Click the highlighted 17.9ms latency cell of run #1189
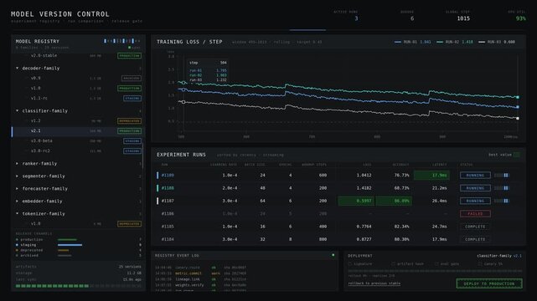This screenshot has height=301, width=537. (x=431, y=176)
